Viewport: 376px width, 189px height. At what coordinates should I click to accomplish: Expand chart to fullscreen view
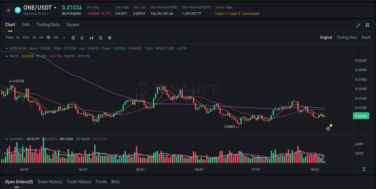tap(358, 25)
